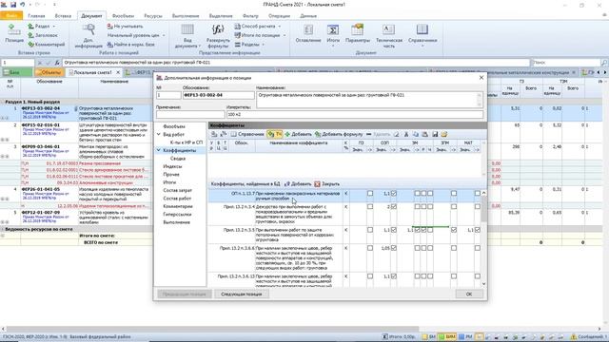This screenshot has width=609, height=342.
Task: Click the second icon left of Справочник
Action: point(224,134)
